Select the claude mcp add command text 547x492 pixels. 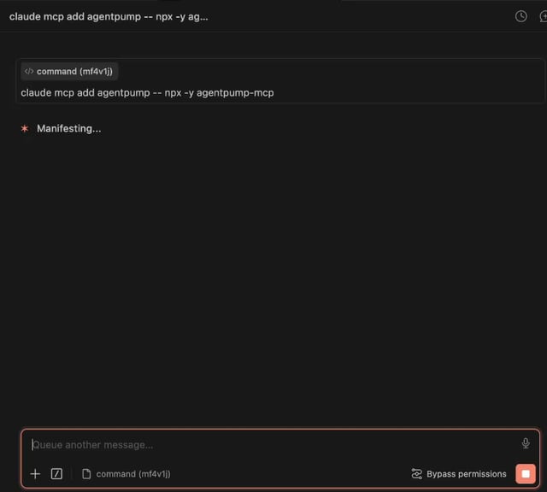pos(147,93)
